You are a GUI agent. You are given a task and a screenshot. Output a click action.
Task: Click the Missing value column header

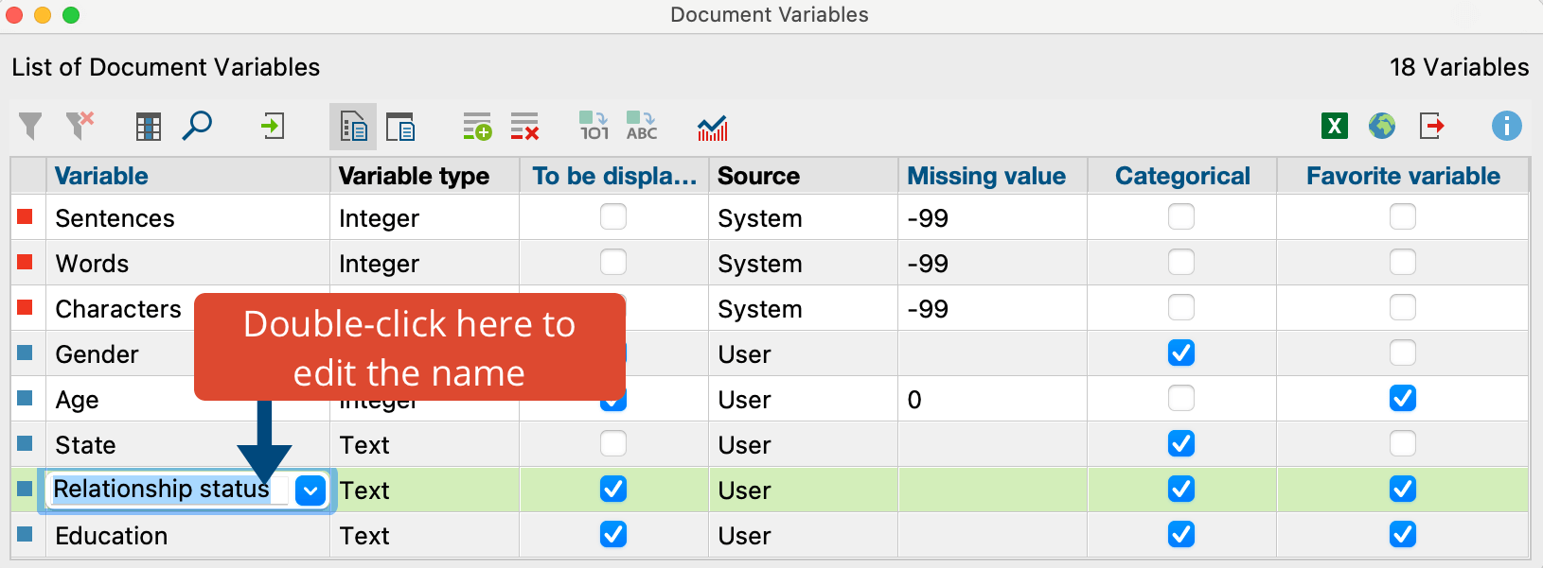click(x=986, y=176)
